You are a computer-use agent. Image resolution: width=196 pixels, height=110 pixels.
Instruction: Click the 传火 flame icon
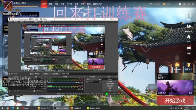[x=189, y=37]
